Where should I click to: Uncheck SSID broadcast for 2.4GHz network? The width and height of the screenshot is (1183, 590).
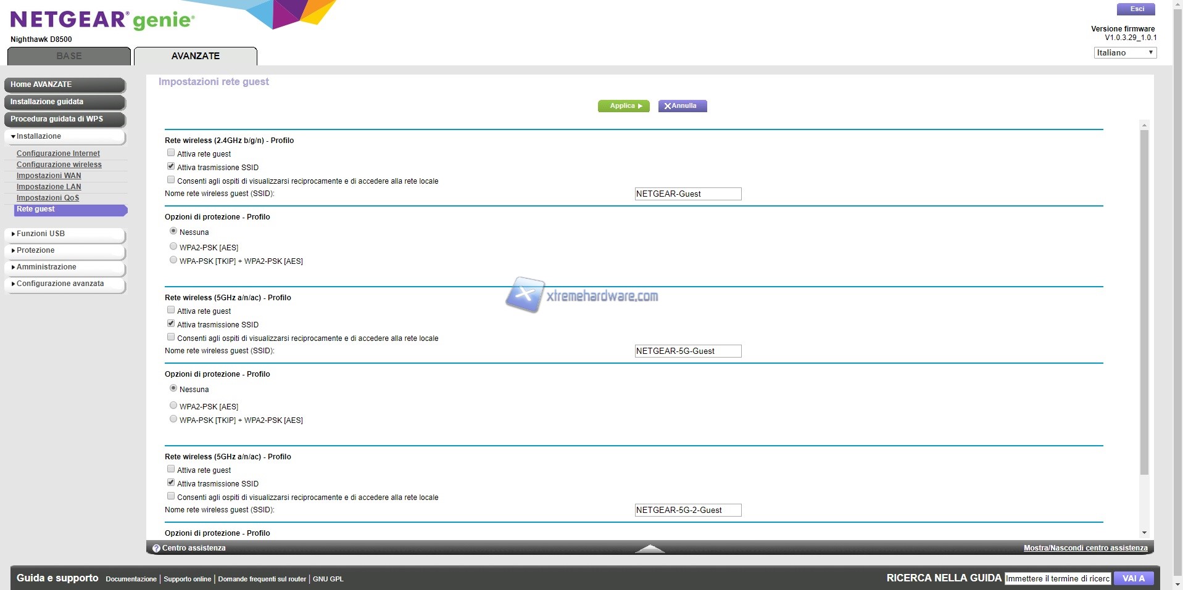click(x=171, y=166)
